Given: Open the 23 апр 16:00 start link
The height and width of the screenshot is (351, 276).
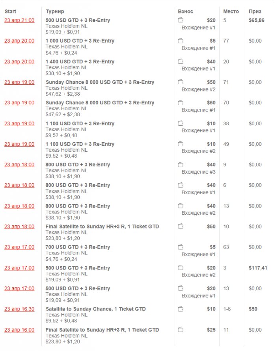Looking at the screenshot, I should pyautogui.click(x=19, y=330).
